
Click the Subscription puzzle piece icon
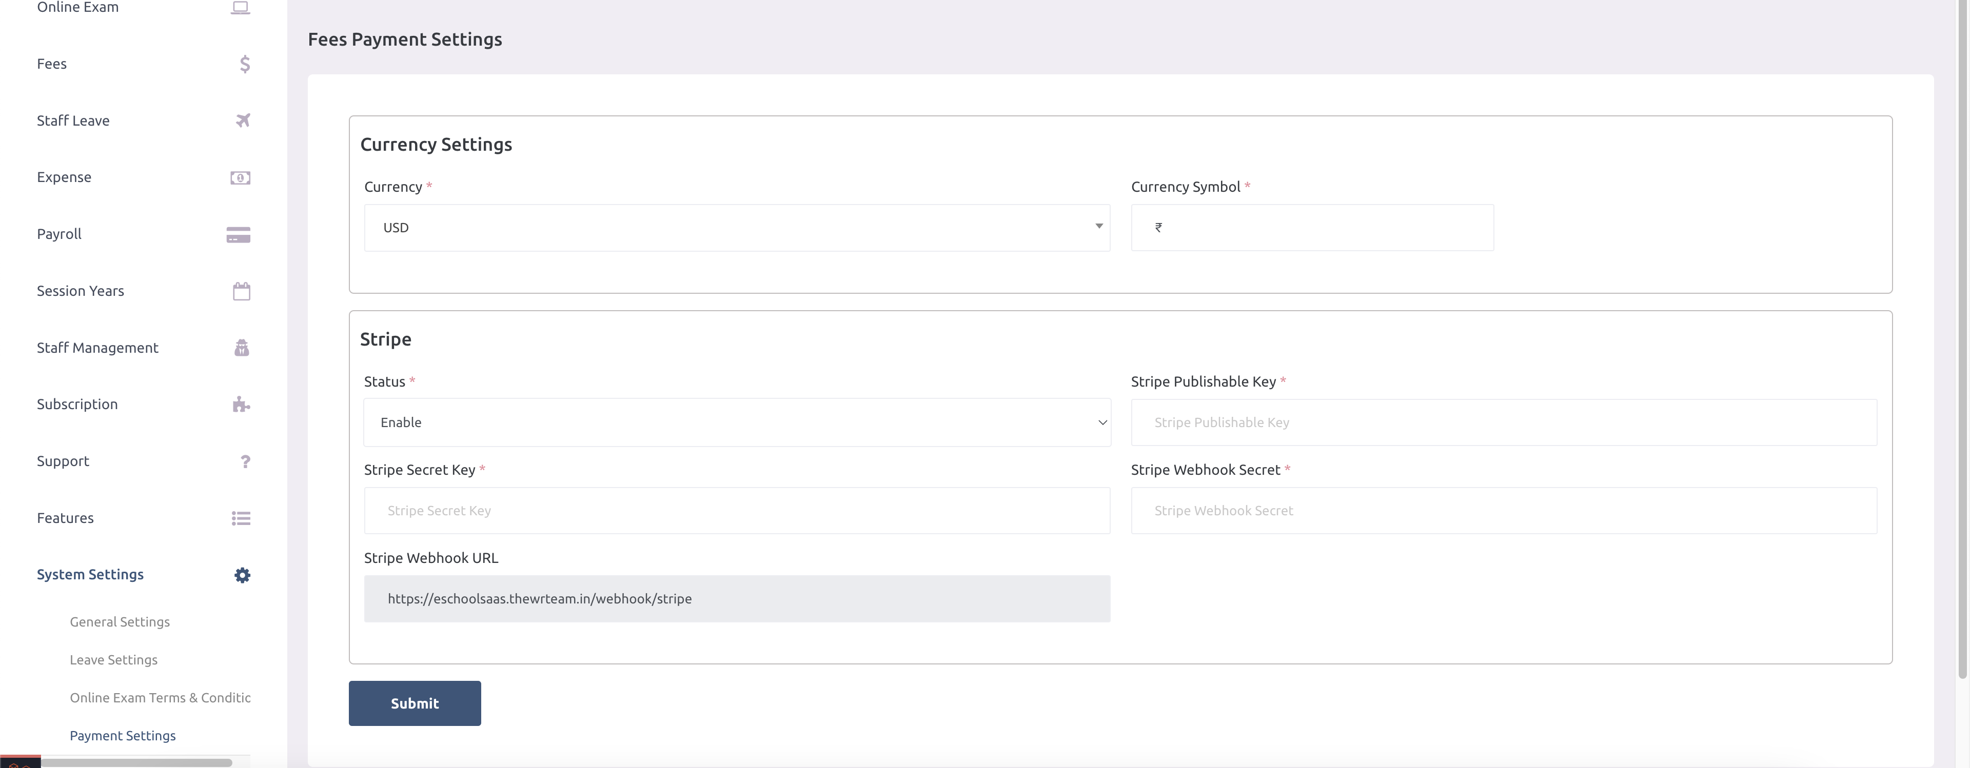pyautogui.click(x=241, y=404)
